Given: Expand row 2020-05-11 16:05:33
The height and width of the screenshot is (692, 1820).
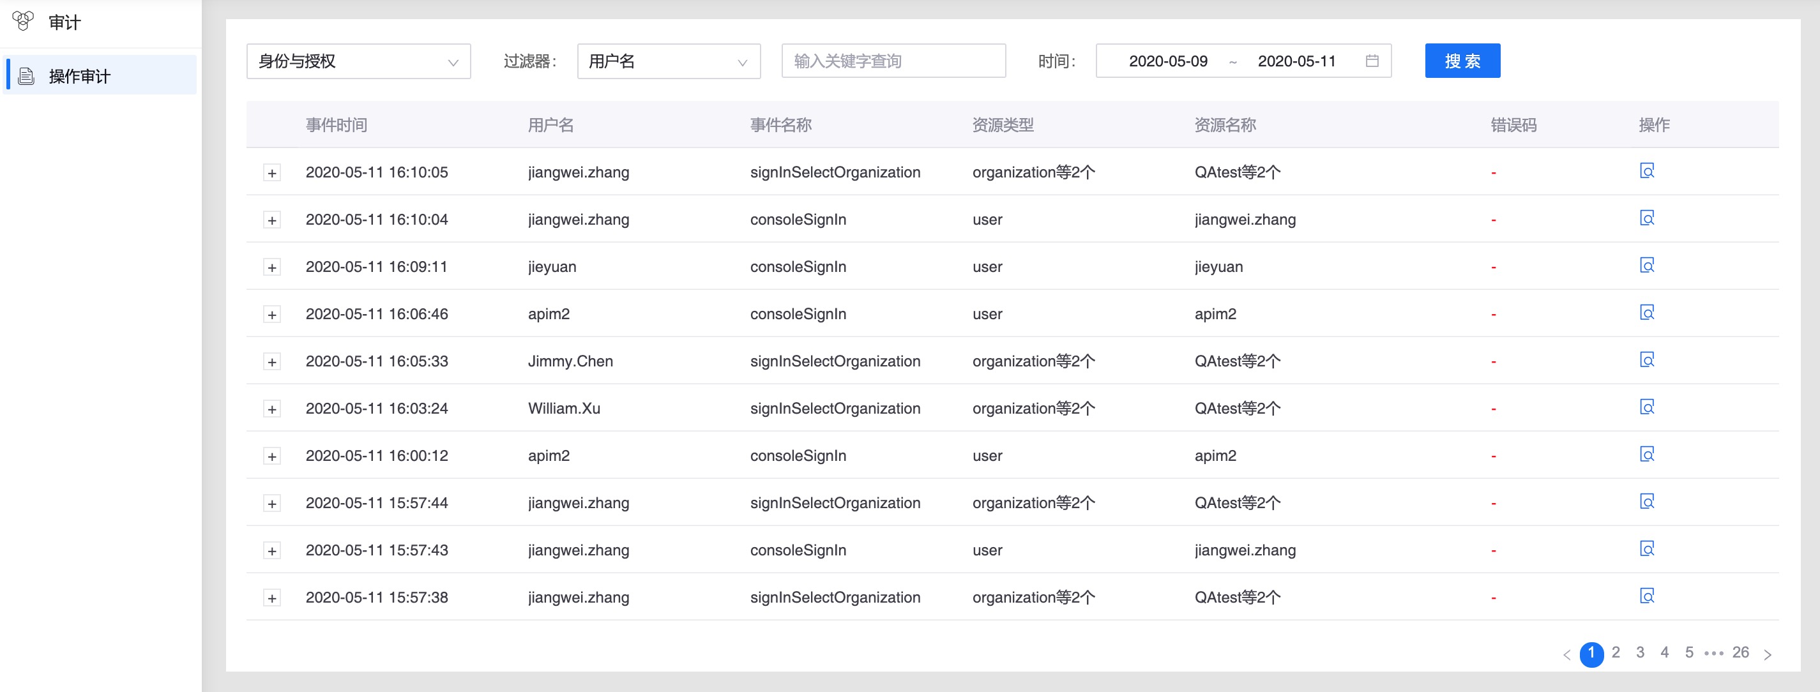Looking at the screenshot, I should [272, 362].
